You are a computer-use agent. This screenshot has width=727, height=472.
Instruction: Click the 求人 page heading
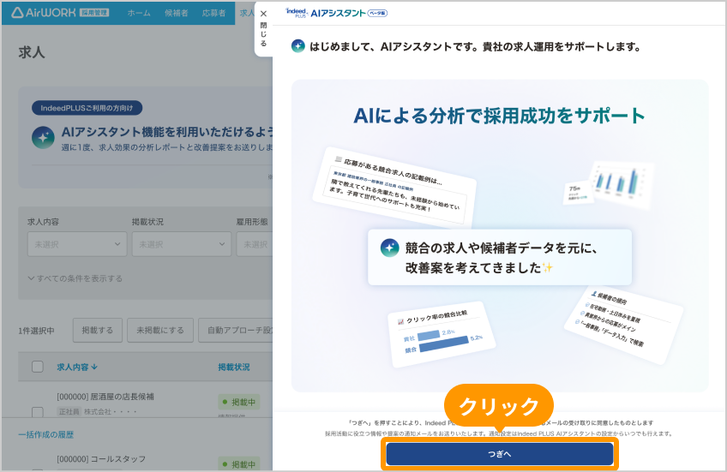(32, 52)
